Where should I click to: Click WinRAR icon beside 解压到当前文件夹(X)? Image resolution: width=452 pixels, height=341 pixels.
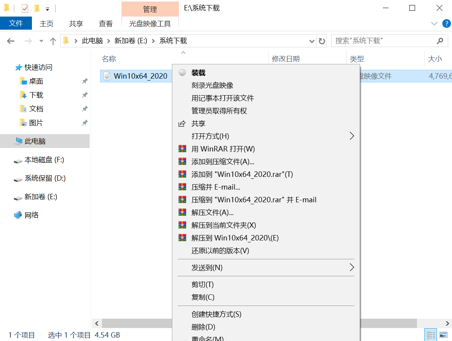pyautogui.click(x=182, y=225)
